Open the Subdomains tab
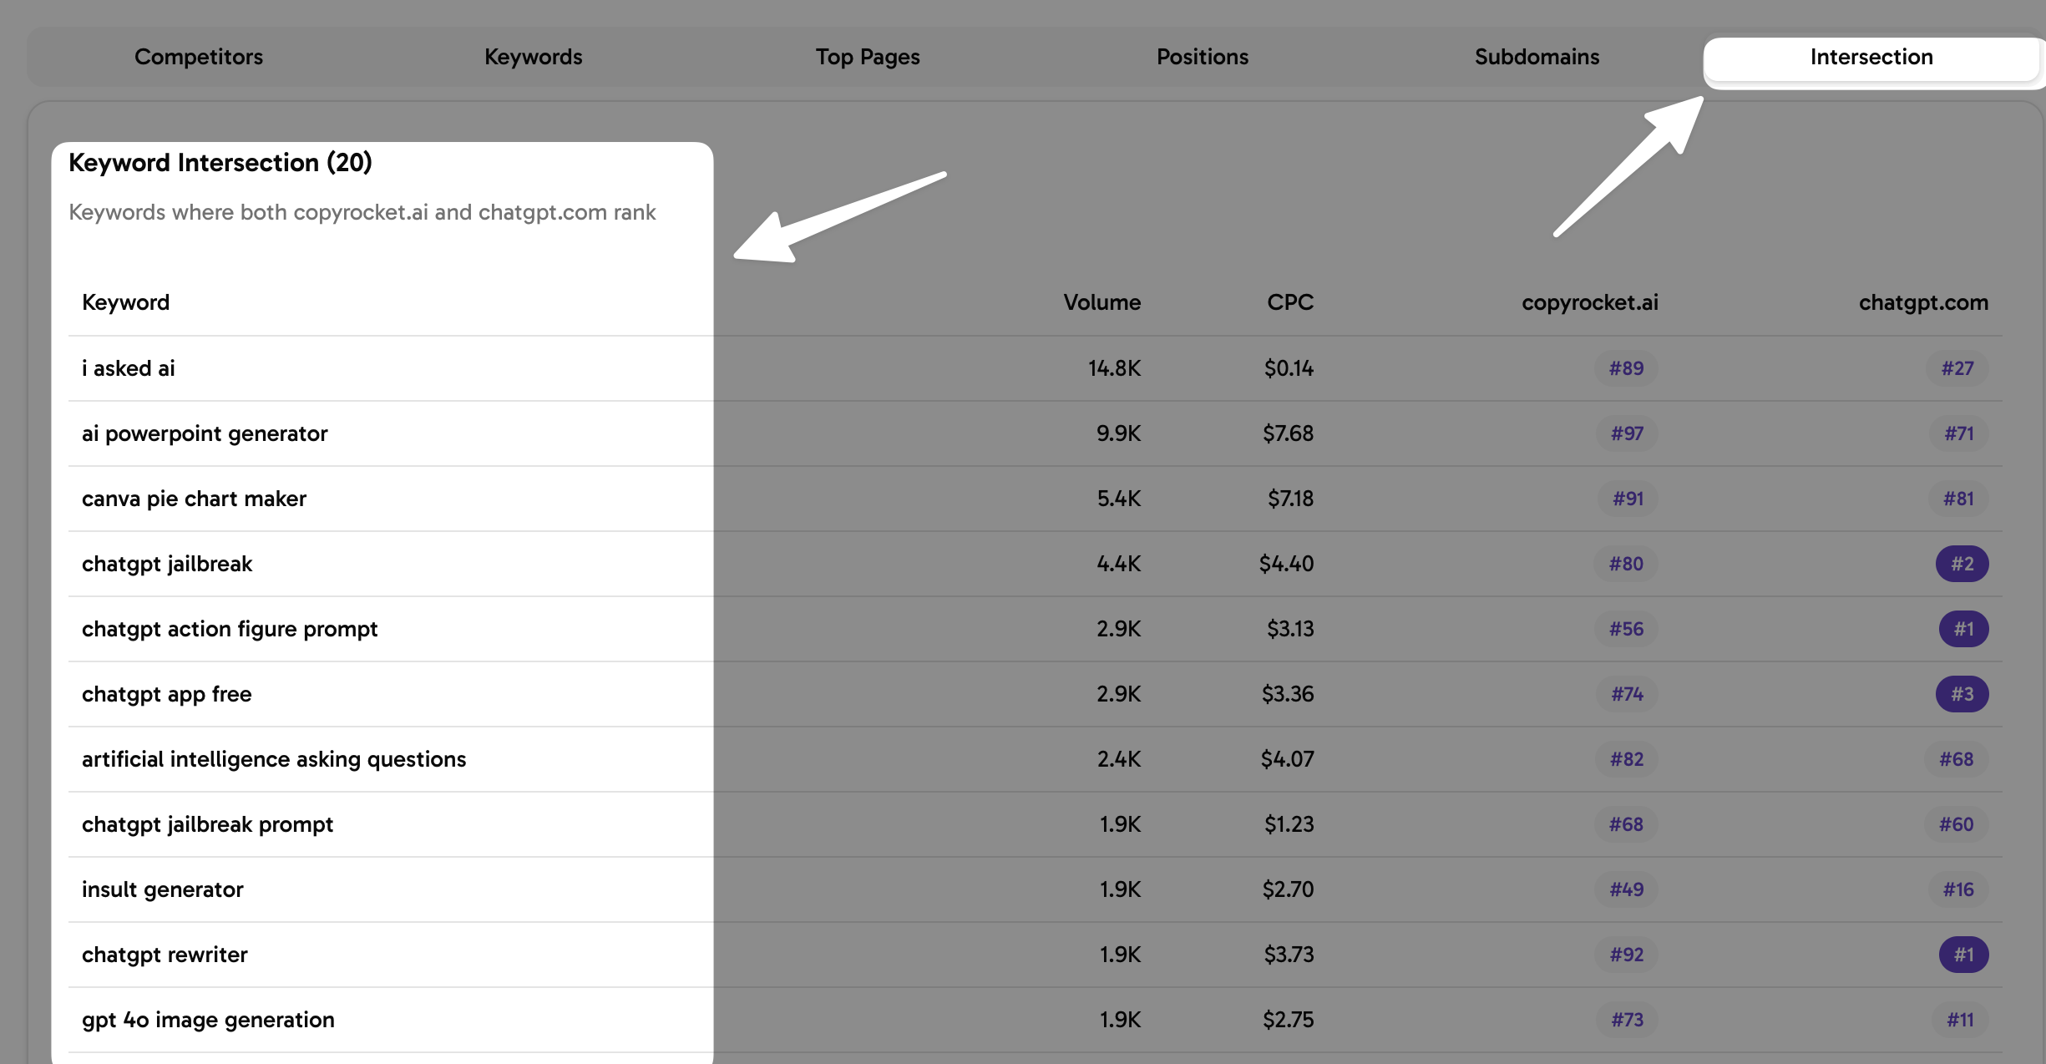Viewport: 2046px width, 1064px height. (x=1537, y=57)
